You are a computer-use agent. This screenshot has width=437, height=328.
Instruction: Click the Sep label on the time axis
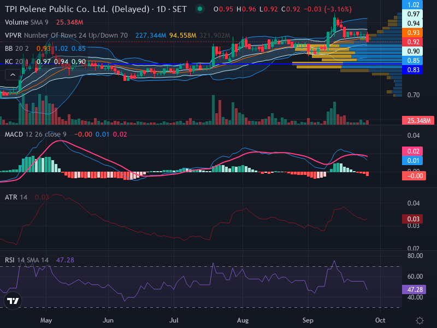(x=308, y=320)
